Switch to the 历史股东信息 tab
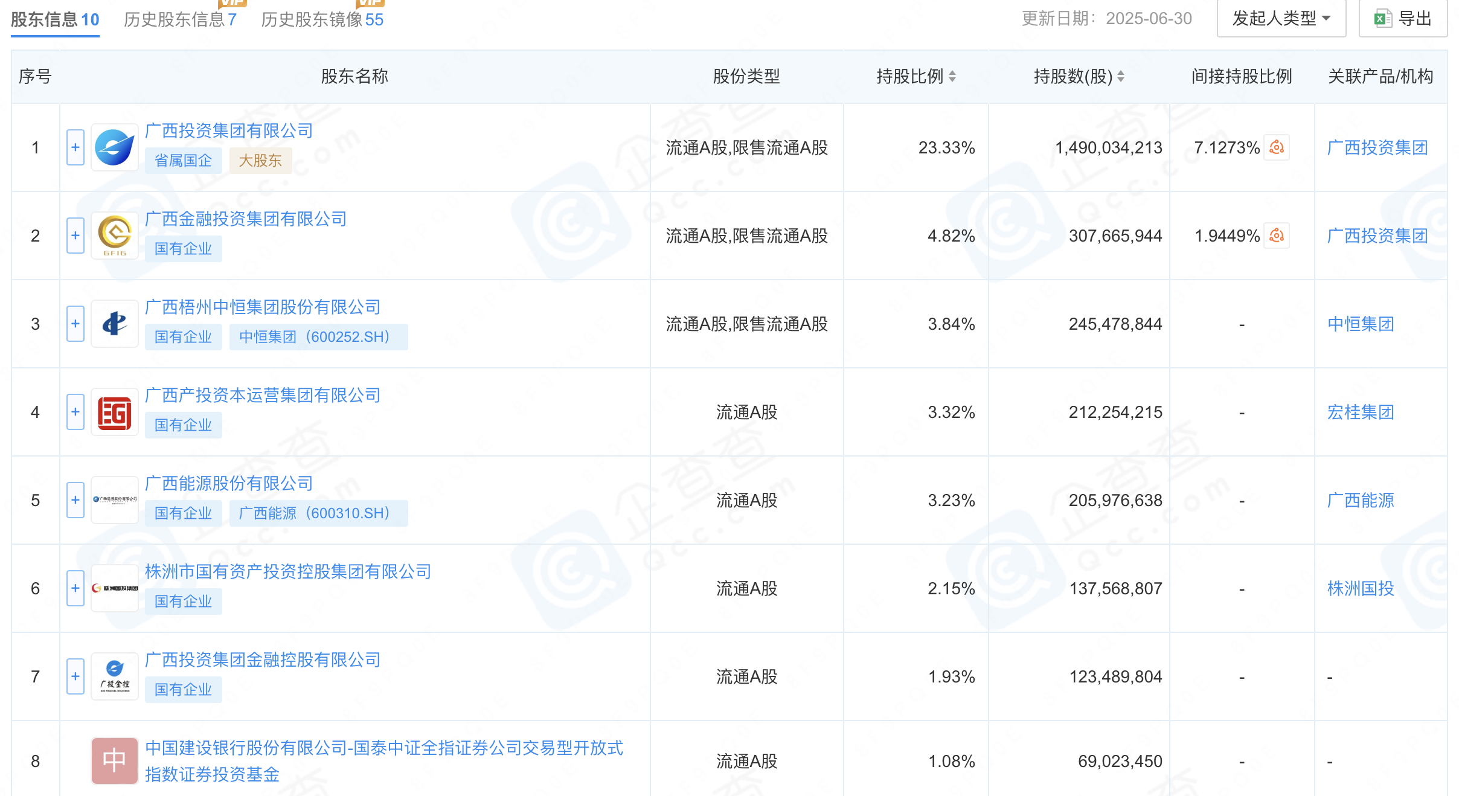 click(180, 20)
